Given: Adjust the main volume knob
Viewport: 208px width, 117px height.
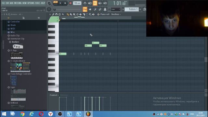Looking at the screenshot, I should [x=49, y=3].
